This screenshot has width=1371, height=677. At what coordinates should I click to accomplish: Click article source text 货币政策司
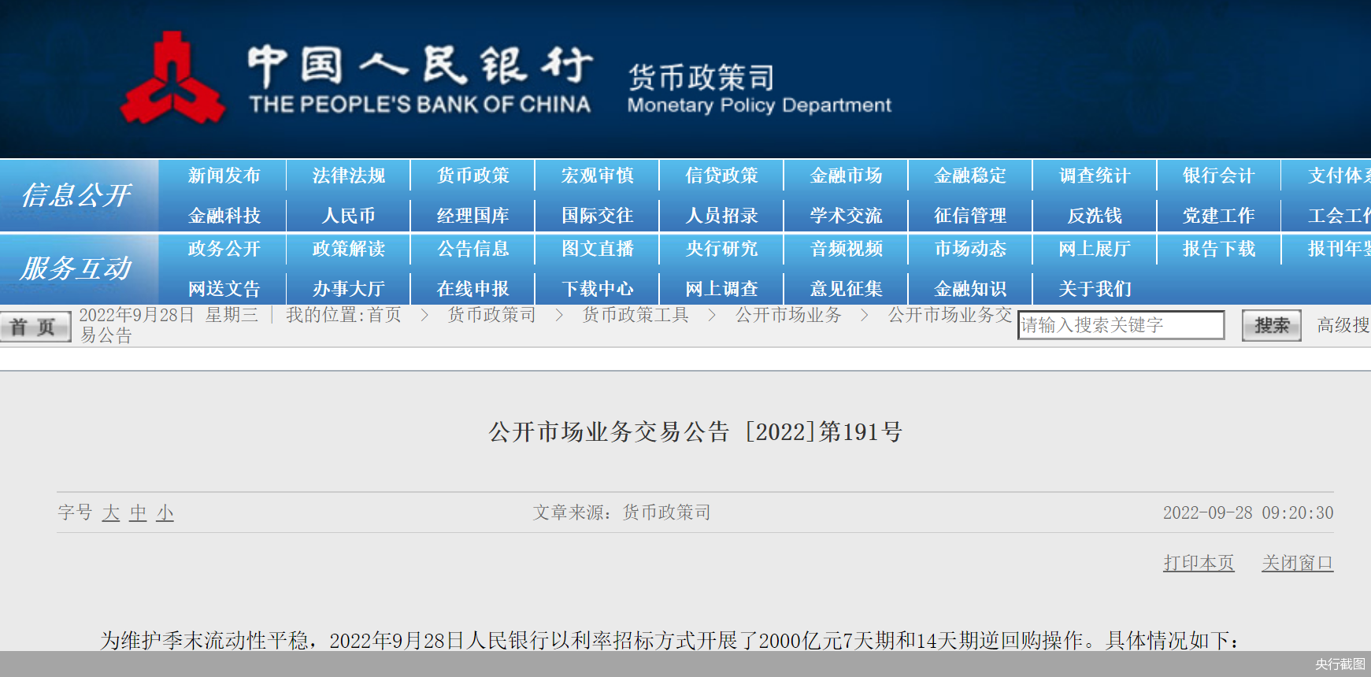click(x=666, y=512)
